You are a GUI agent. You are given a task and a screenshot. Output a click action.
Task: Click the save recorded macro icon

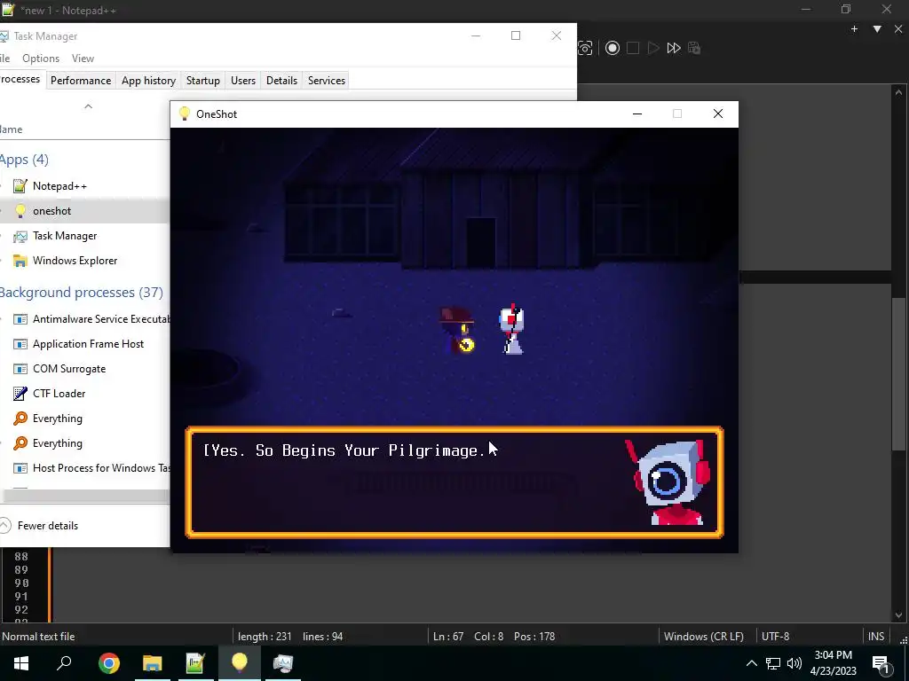pos(694,48)
